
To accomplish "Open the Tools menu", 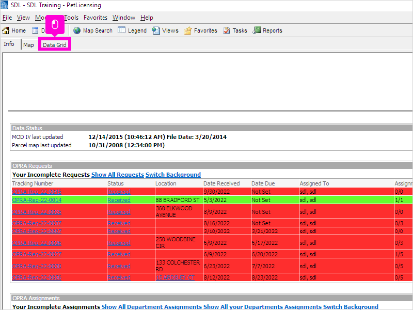I will point(71,18).
